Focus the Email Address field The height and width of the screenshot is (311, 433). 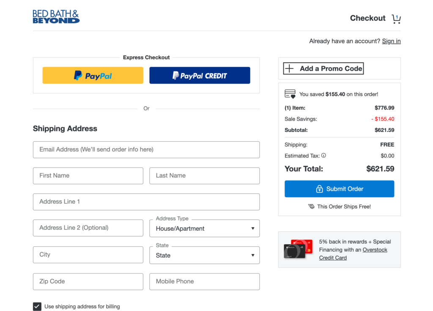click(146, 150)
